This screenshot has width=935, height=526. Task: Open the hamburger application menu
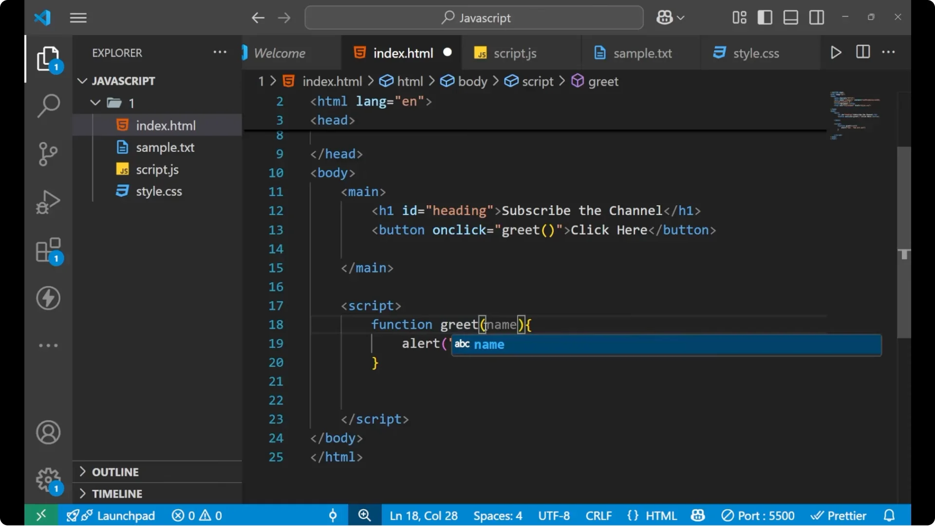pos(78,18)
